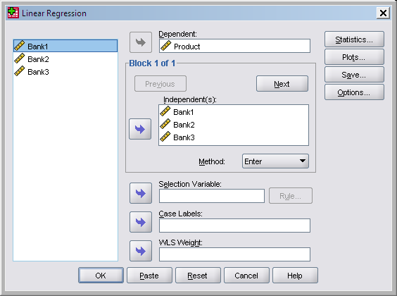The width and height of the screenshot is (397, 296).
Task: Click the arrow button beside Case Labels
Action: (141, 222)
